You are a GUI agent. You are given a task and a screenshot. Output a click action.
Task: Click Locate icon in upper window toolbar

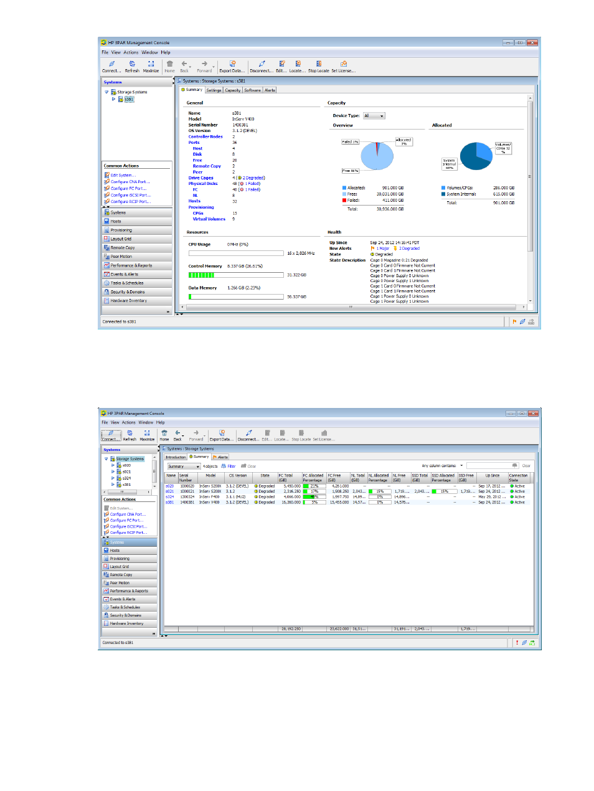click(x=298, y=64)
